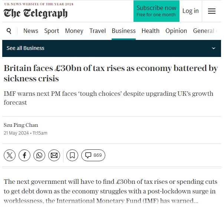The width and height of the screenshot is (224, 213).
Task: Open the Sport section tab
Action: 52,31
